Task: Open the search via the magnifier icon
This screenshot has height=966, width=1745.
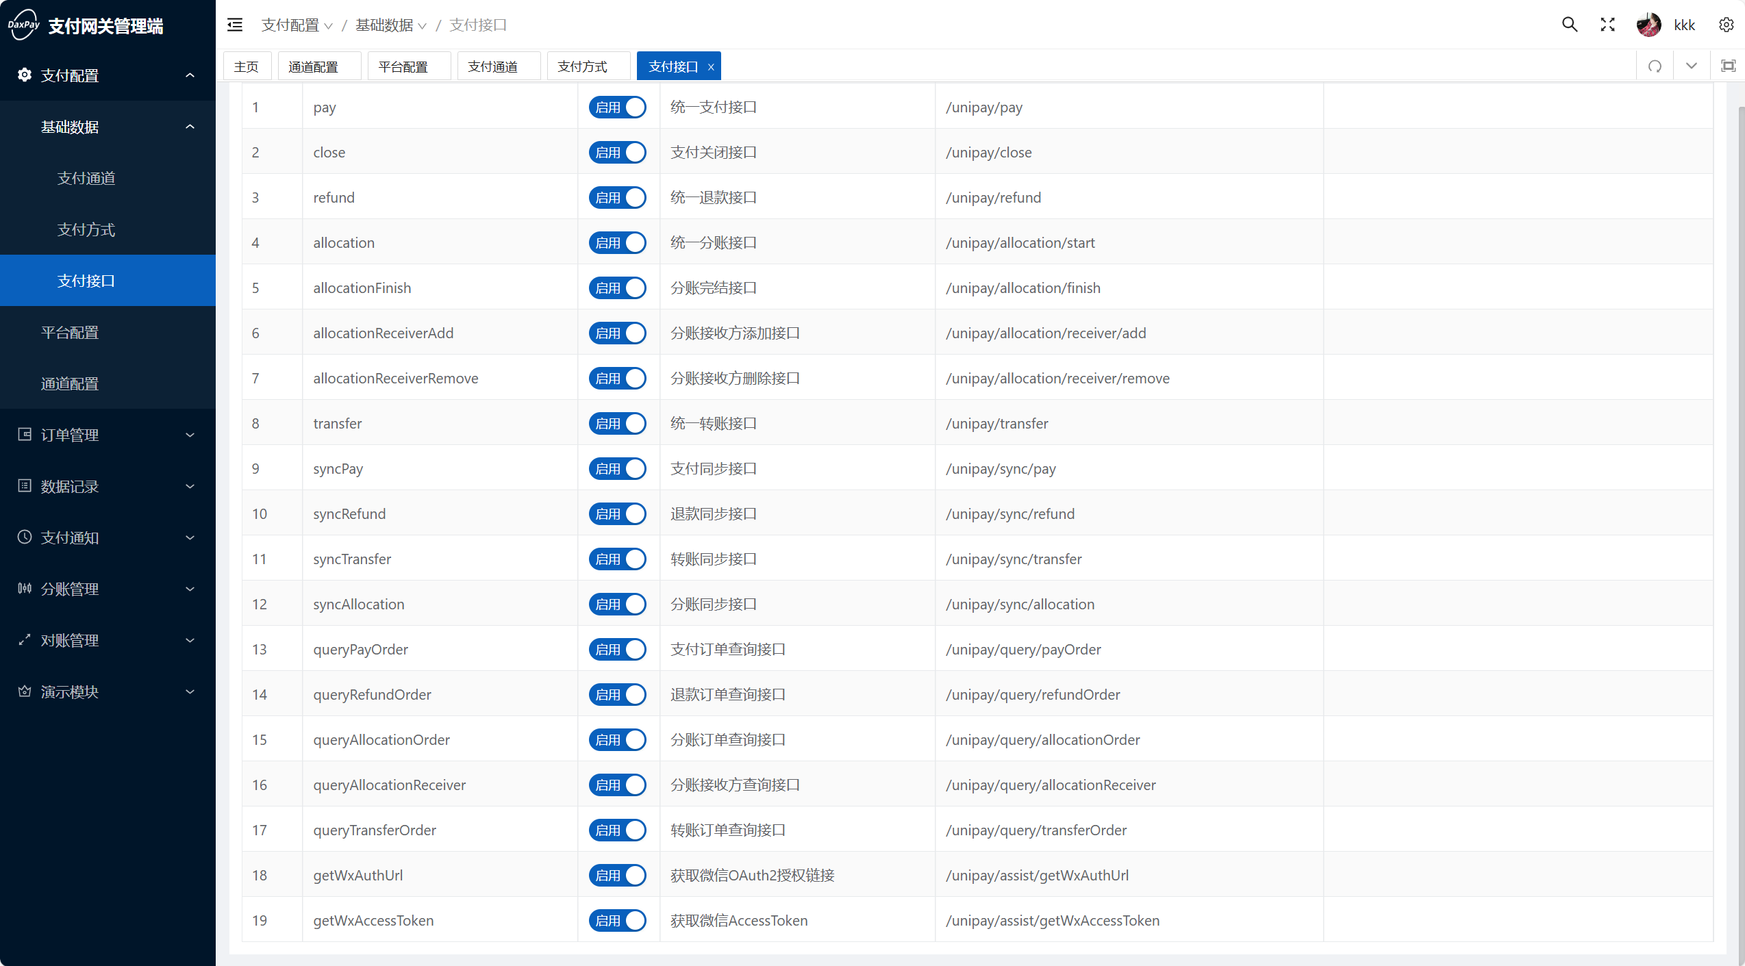Action: pyautogui.click(x=1570, y=25)
